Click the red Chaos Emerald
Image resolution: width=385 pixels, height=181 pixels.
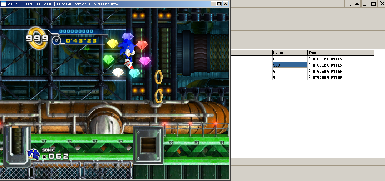click(142, 45)
